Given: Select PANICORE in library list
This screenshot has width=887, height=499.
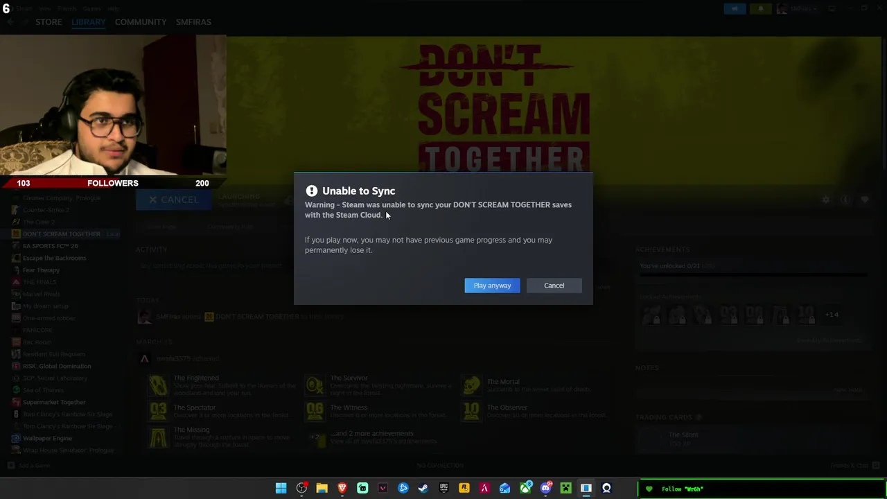Looking at the screenshot, I should tap(37, 330).
